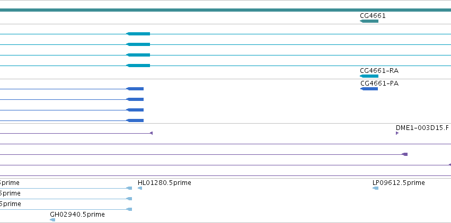Select the DME1-003D15.F label
Screen dimensions: 451x223
[422, 127]
